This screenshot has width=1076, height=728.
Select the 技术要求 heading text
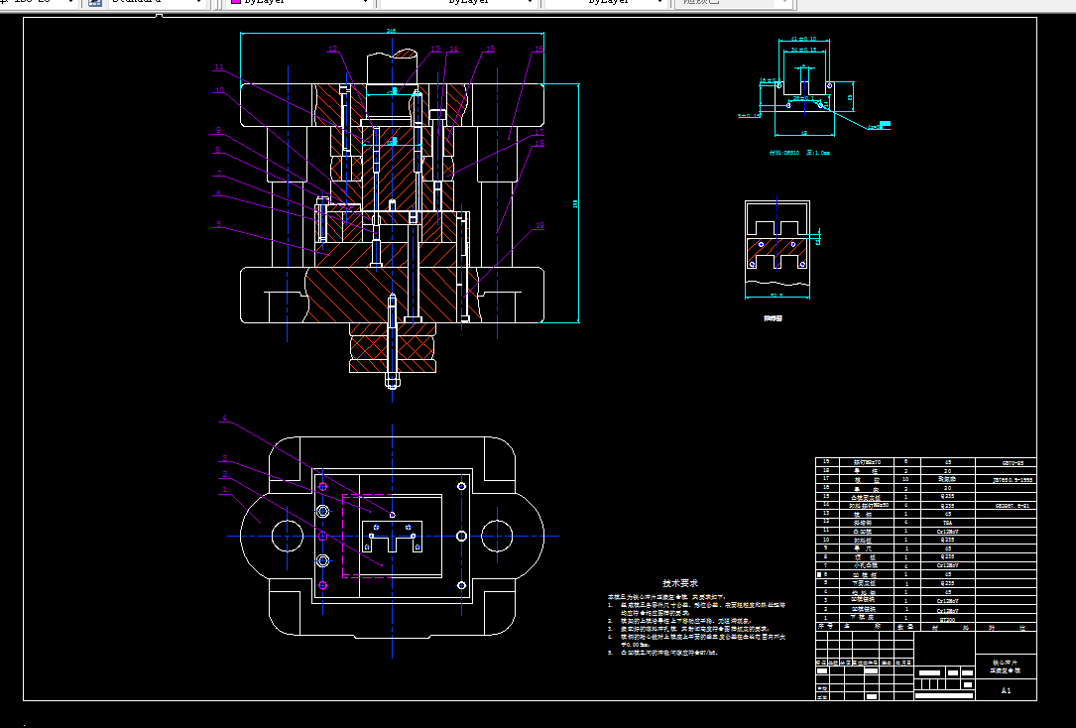coord(680,583)
